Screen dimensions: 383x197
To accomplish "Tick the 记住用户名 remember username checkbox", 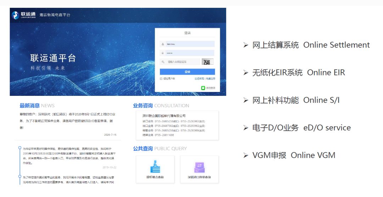I will click(x=161, y=79).
